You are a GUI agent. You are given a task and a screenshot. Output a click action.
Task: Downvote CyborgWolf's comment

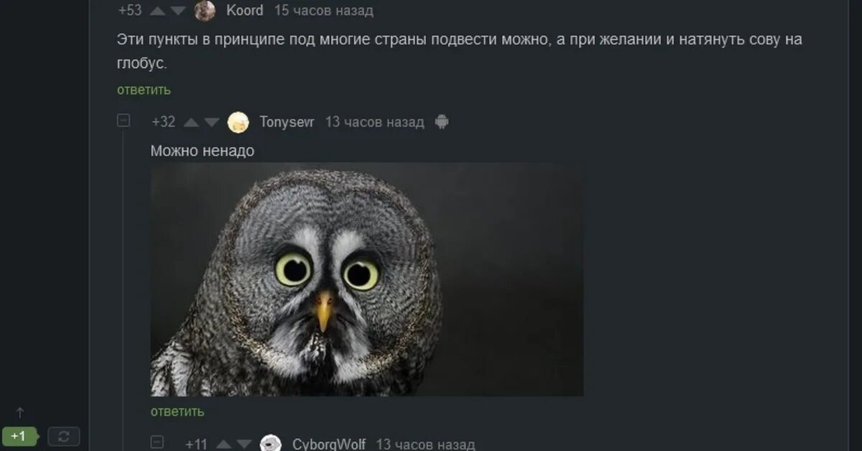click(245, 445)
